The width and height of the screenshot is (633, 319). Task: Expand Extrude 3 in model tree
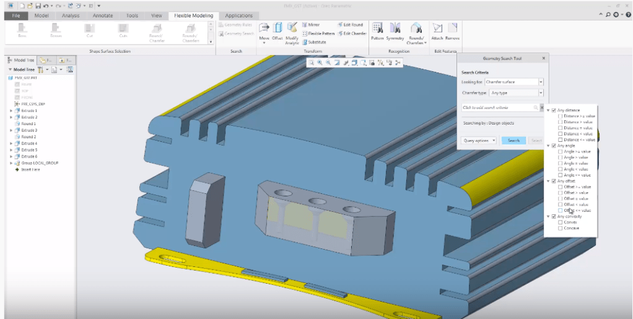click(11, 131)
